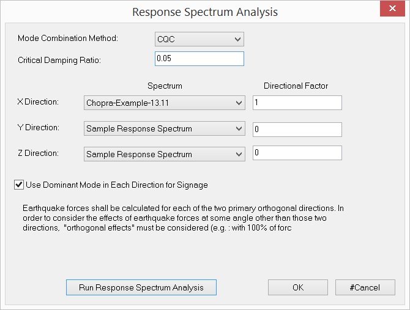Click the 'Spectrum' column heading

pyautogui.click(x=165, y=86)
